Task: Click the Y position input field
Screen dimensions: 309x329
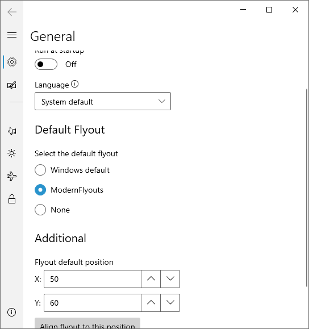Action: pyautogui.click(x=93, y=303)
